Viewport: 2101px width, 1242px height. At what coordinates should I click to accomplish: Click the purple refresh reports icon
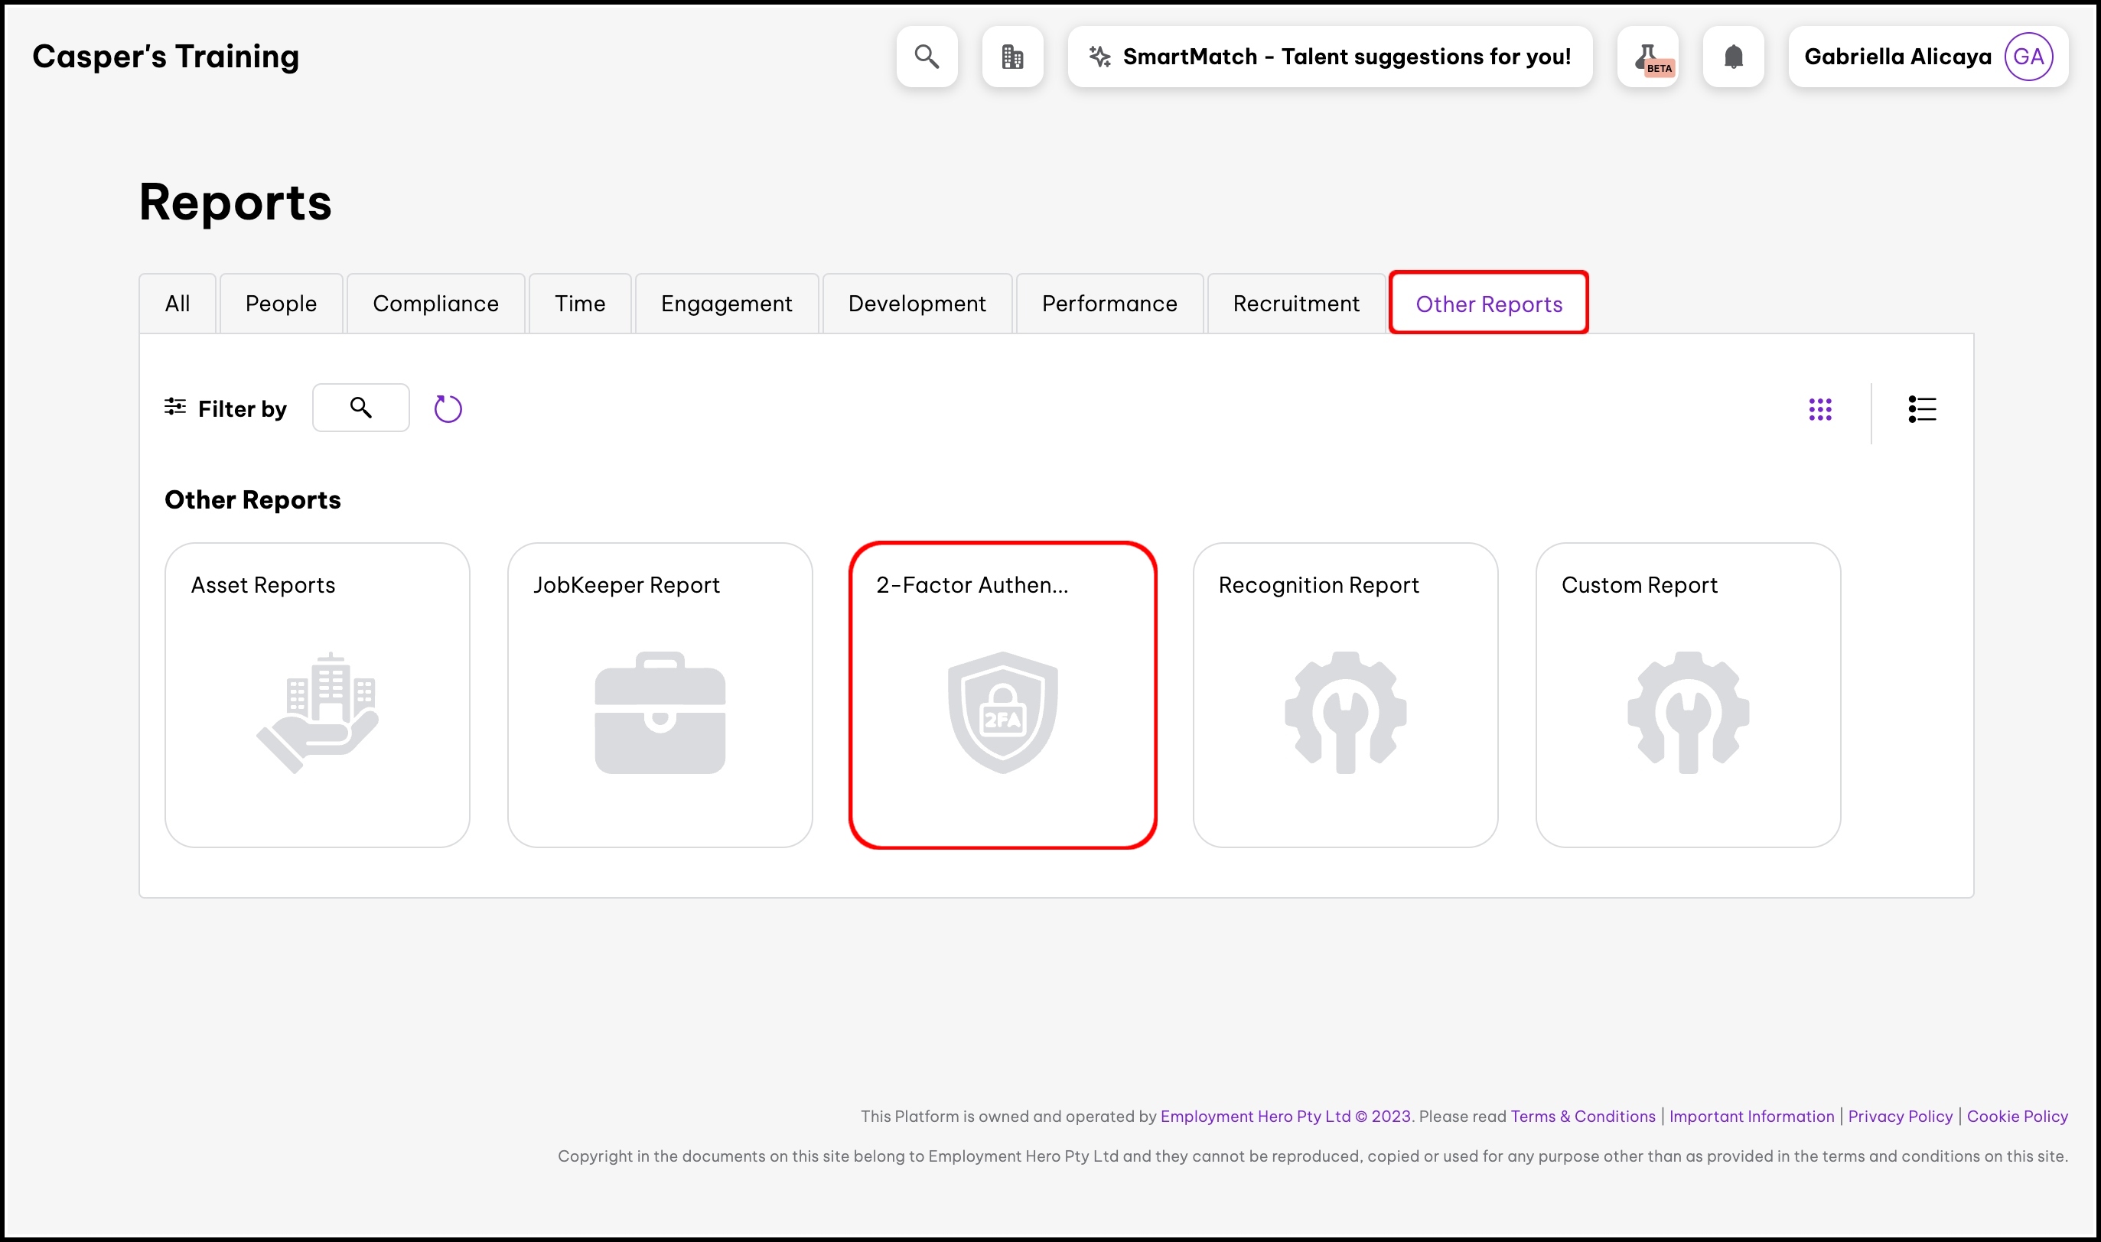[448, 408]
